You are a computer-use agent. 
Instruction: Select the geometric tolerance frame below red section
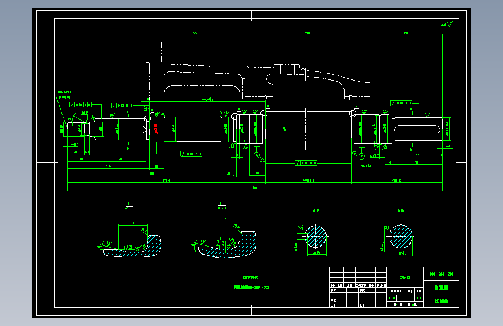pos(191,154)
